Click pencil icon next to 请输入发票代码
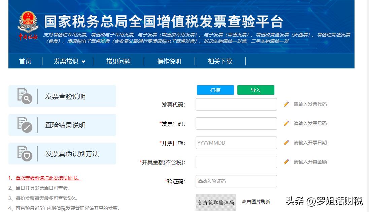 click(286, 104)
